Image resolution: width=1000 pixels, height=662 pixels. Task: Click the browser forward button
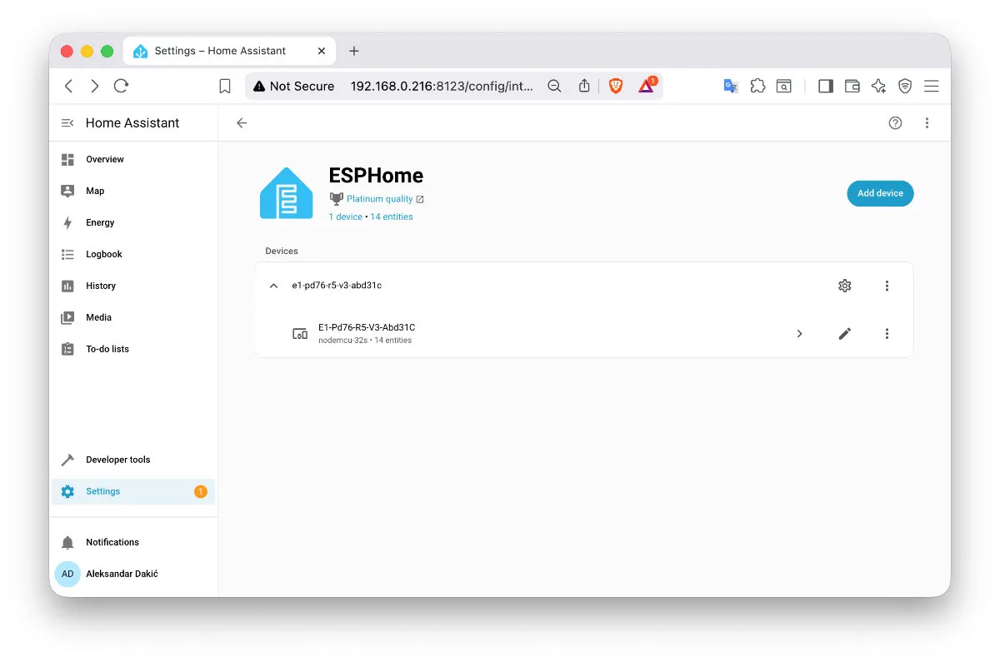click(x=95, y=86)
